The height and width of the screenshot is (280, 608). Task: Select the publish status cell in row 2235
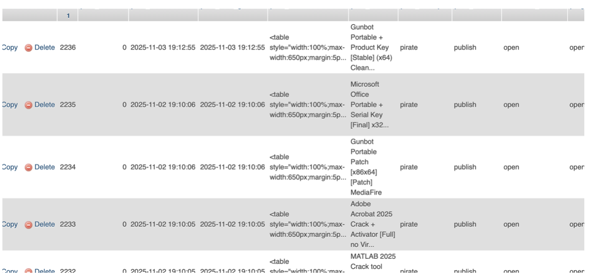coord(464,105)
